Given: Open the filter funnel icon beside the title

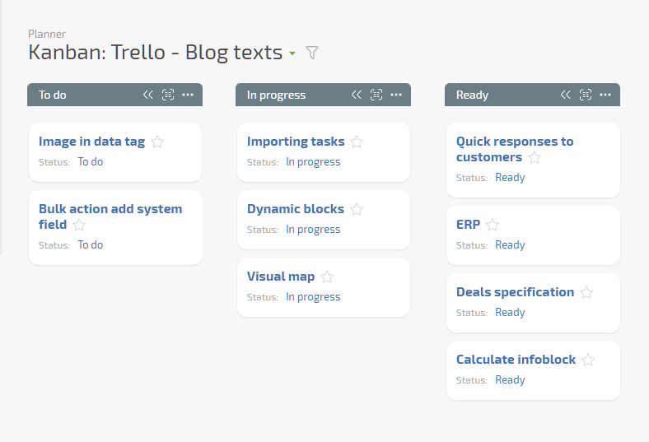Looking at the screenshot, I should [312, 53].
